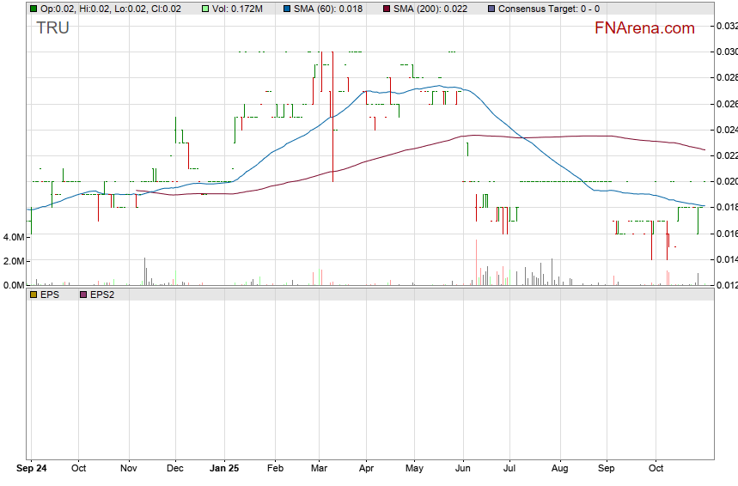Click the 0.030 price axis label
738x486 pixels.
pos(726,52)
